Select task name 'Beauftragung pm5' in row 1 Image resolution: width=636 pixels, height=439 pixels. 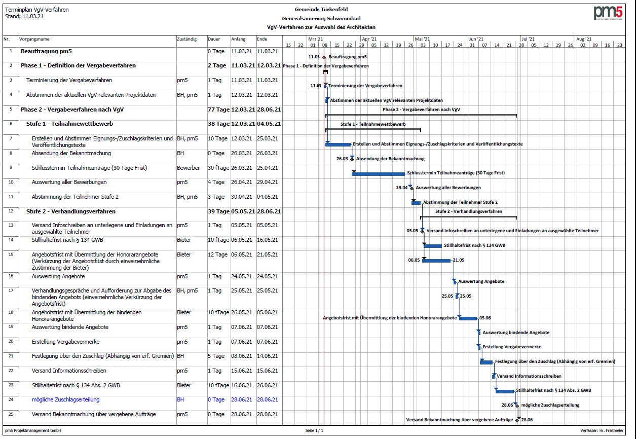[46, 52]
